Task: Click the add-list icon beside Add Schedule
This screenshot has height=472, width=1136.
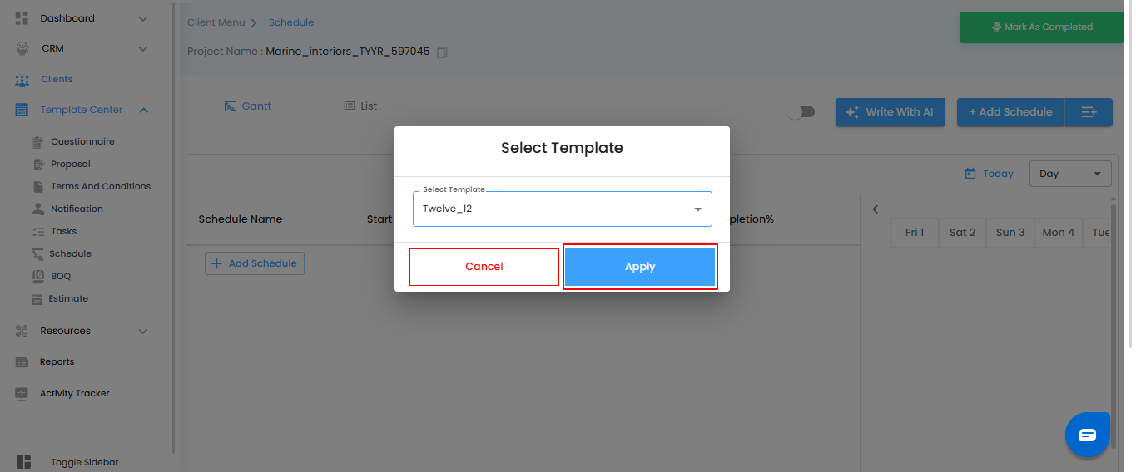Action: pos(1089,112)
